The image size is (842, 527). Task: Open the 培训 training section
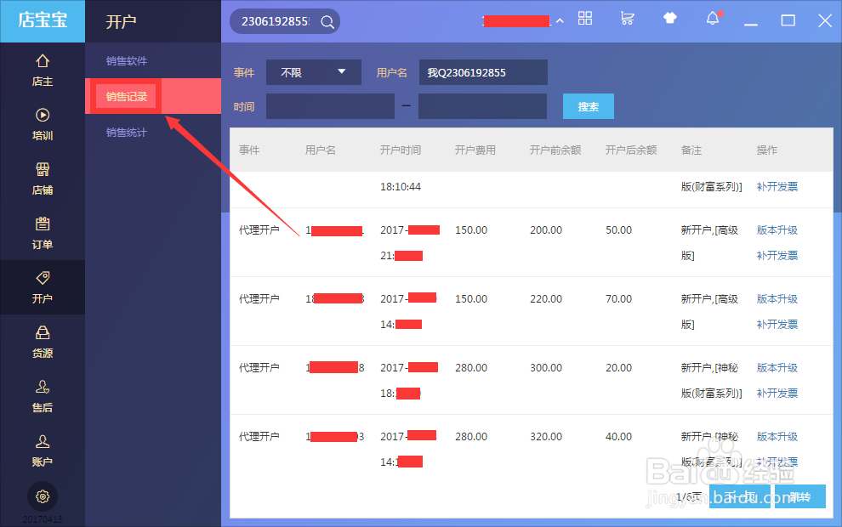coord(43,124)
